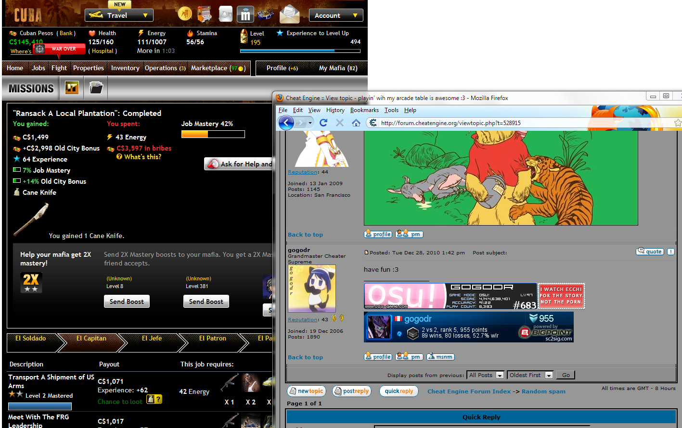Go to Firefox home page icon

pos(356,123)
